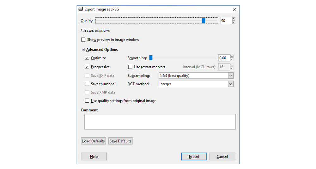
Task: Collapse the Advanced Options section
Action: [x=83, y=49]
